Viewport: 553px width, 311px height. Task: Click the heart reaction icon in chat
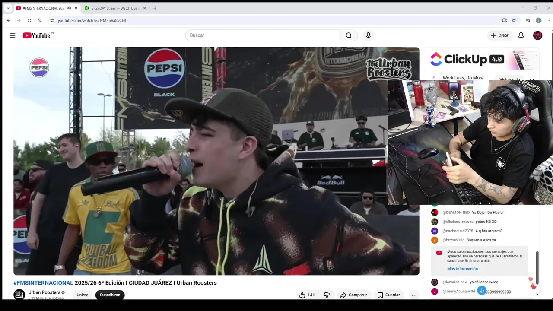[533, 286]
